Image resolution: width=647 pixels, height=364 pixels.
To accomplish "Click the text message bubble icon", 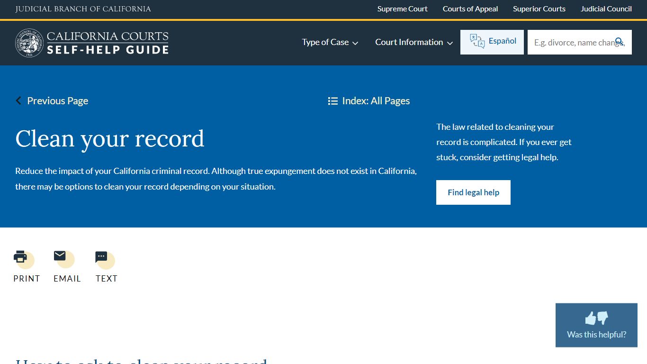I will click(101, 257).
